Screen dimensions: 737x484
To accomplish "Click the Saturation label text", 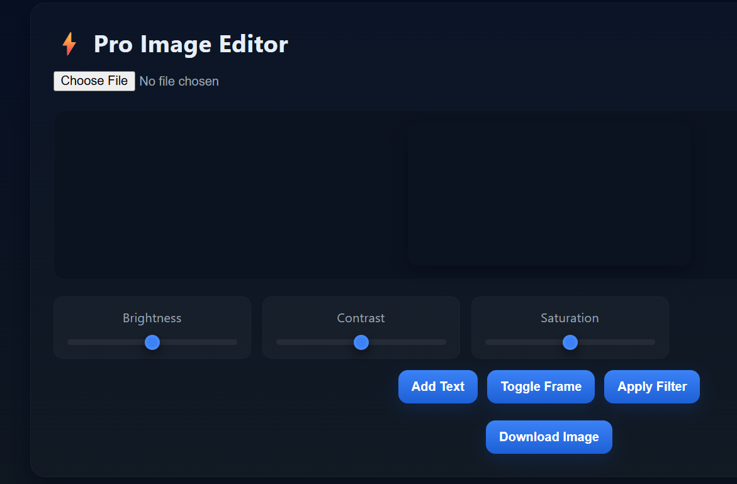I will [570, 318].
